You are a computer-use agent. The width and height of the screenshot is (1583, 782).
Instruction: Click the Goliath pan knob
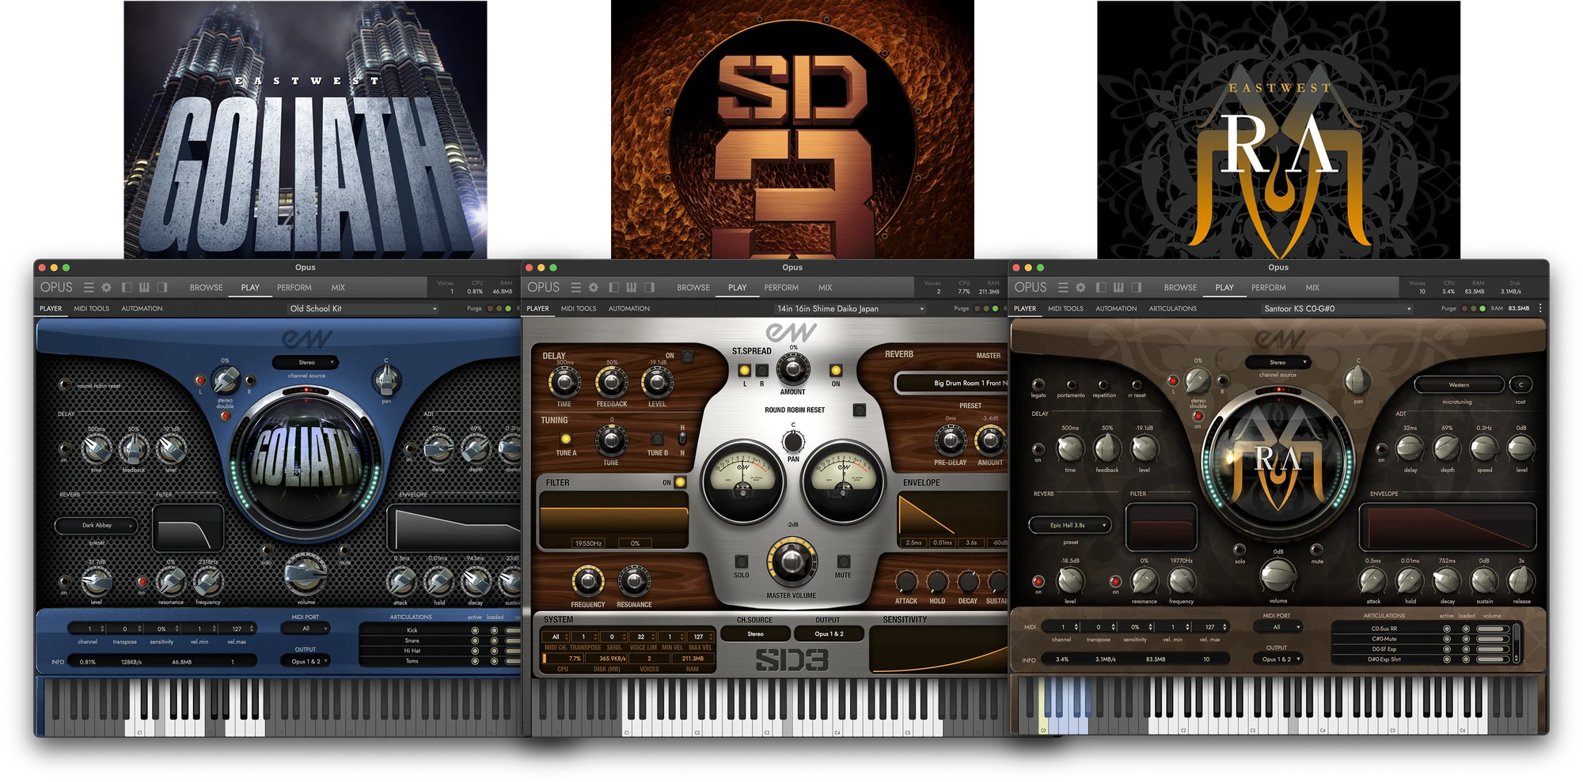pos(386,381)
